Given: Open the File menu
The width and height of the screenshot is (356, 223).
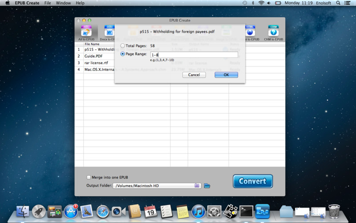Looking at the screenshot, I should pyautogui.click(x=48, y=3).
